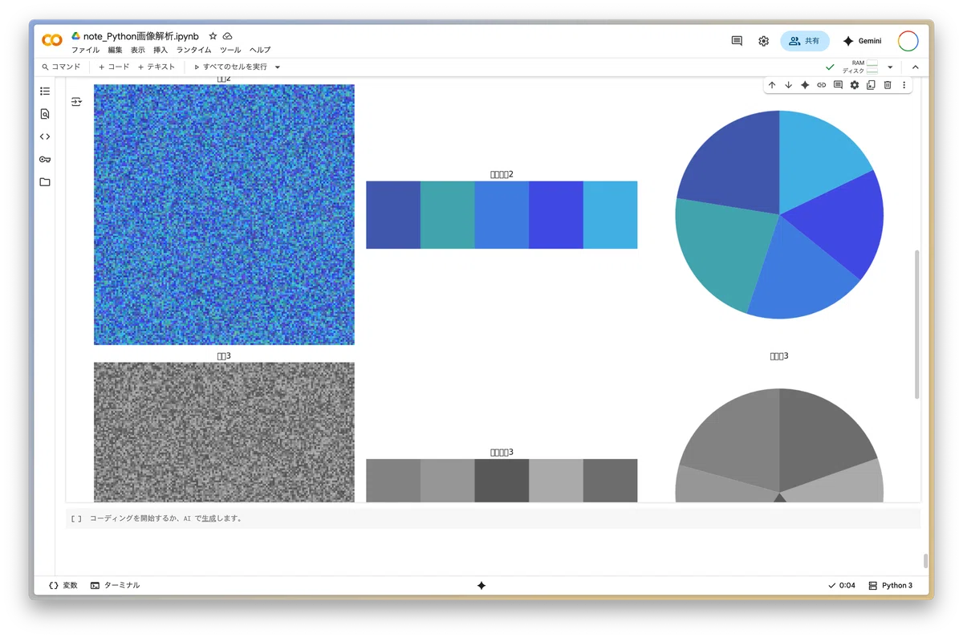Open the ヘルプ menu
This screenshot has width=963, height=638.
tap(260, 50)
